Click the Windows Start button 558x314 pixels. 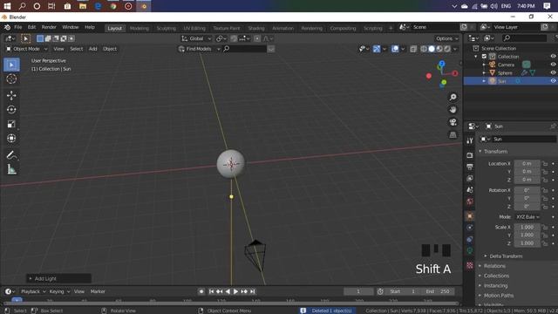(7, 6)
